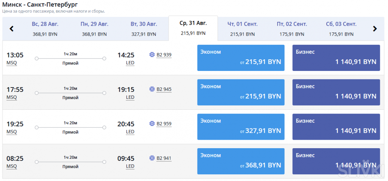Open flight number B2 959 details

coord(164,123)
